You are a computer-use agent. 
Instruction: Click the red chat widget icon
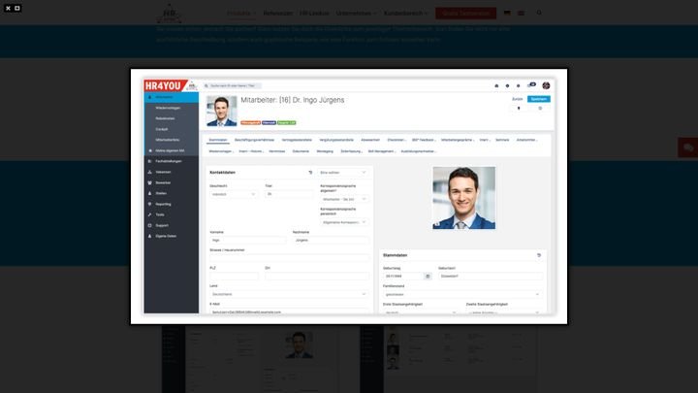pos(687,147)
